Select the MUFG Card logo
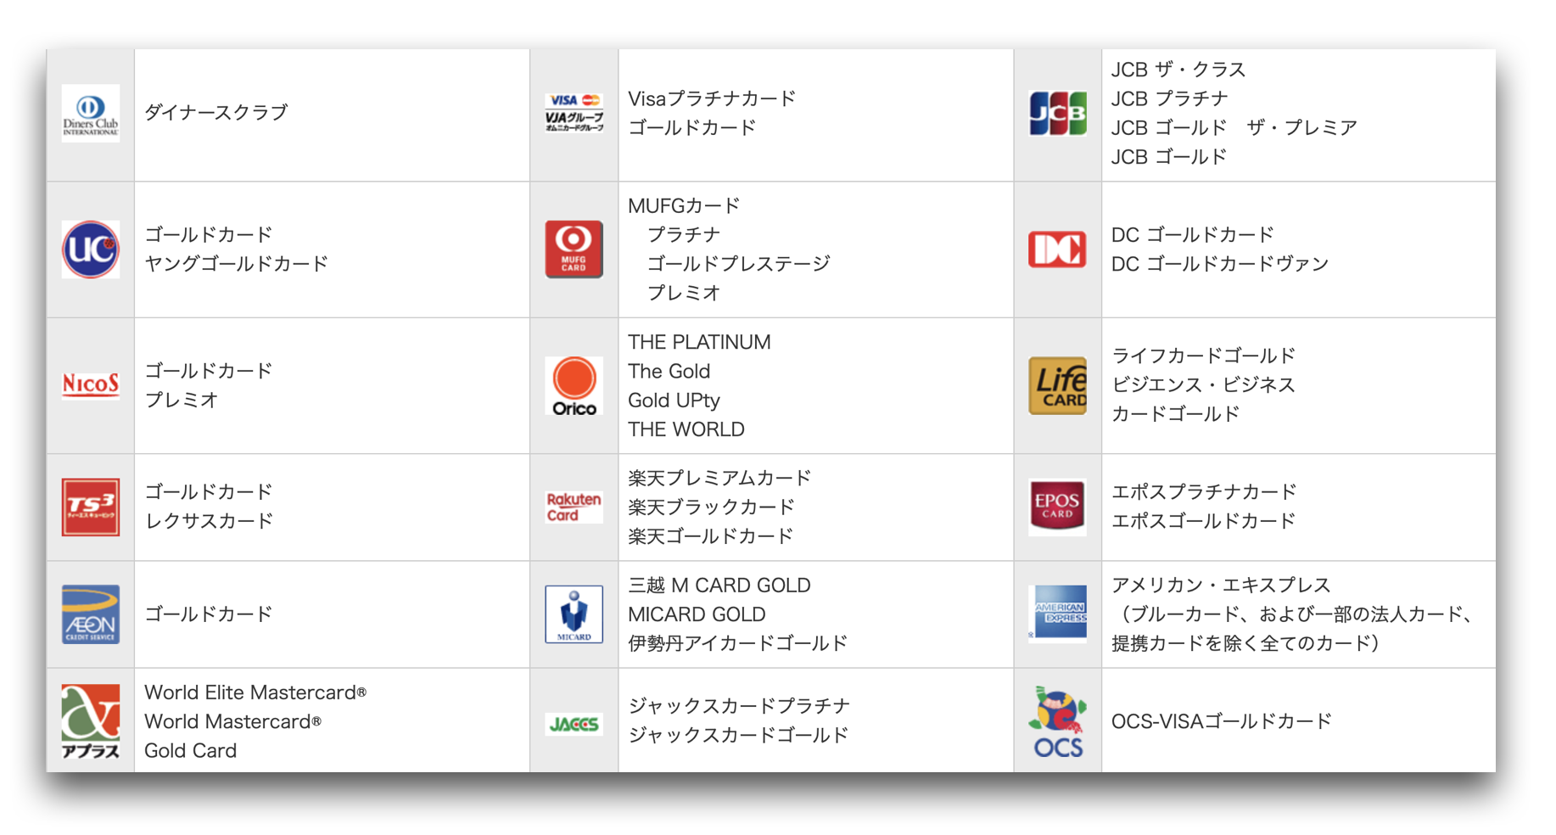Viewport: 1556px width, 835px height. tap(574, 249)
